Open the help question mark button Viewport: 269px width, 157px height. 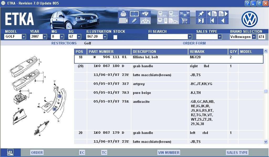coord(247,3)
